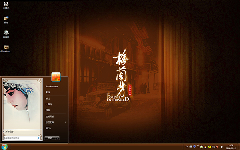Open 游戏 from the Start menu
The height and width of the screenshot is (150, 240).
click(x=48, y=98)
